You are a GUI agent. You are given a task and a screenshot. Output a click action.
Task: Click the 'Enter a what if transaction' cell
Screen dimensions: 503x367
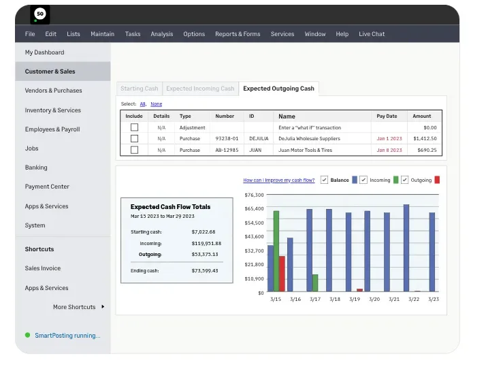pyautogui.click(x=310, y=128)
